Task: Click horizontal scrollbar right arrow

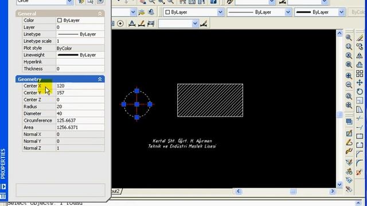Action: click(x=333, y=191)
